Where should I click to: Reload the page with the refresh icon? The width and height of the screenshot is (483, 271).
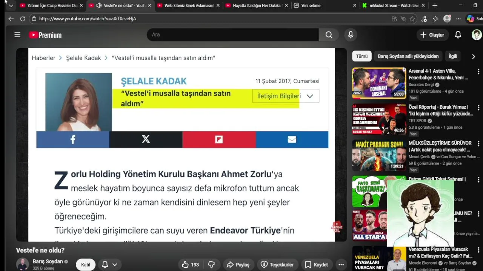point(23,18)
